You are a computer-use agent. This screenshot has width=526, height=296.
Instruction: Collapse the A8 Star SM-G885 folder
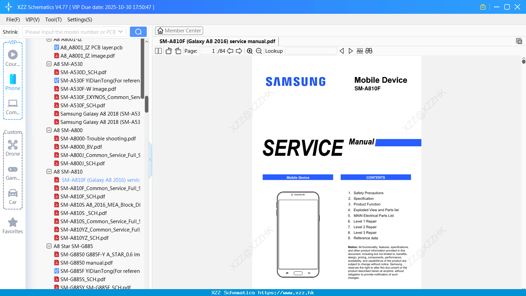49,246
